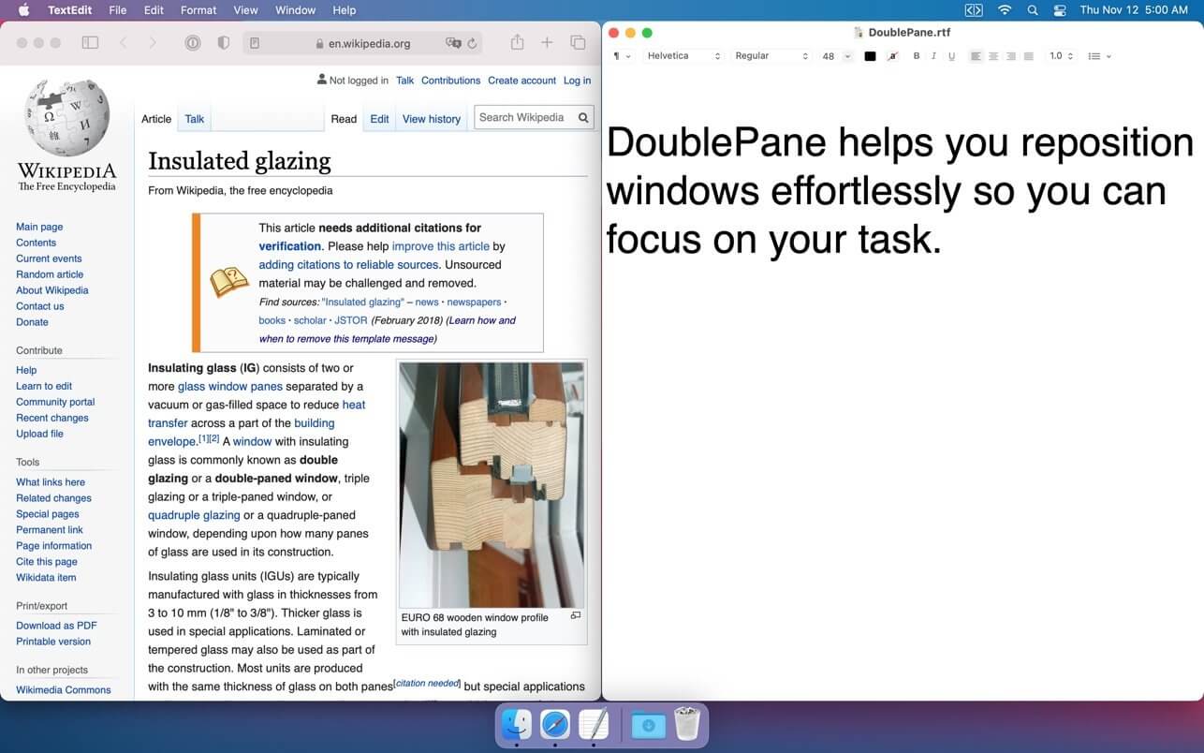Screen dimensions: 1204x753
Task: Open text background color swatch
Action: tap(892, 56)
